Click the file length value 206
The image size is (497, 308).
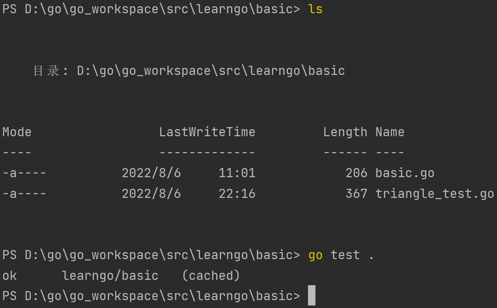(356, 173)
